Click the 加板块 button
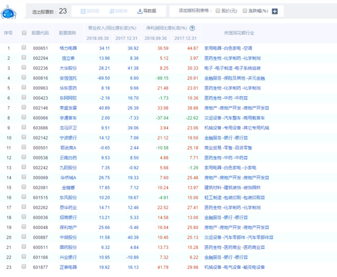 (x=118, y=11)
